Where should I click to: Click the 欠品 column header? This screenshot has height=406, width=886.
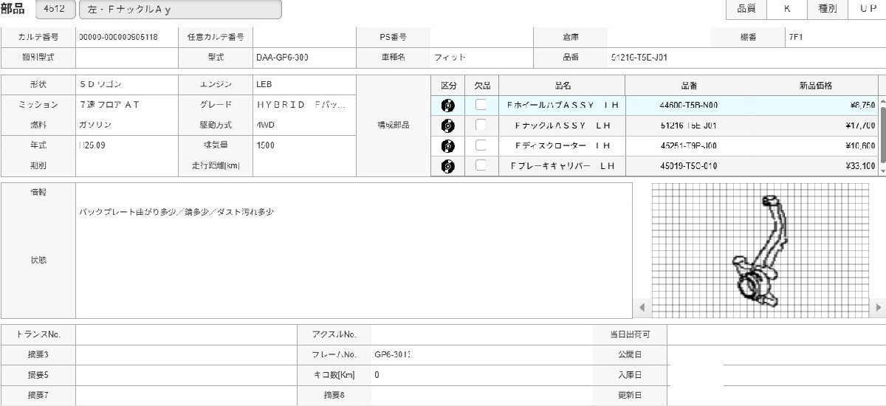482,85
